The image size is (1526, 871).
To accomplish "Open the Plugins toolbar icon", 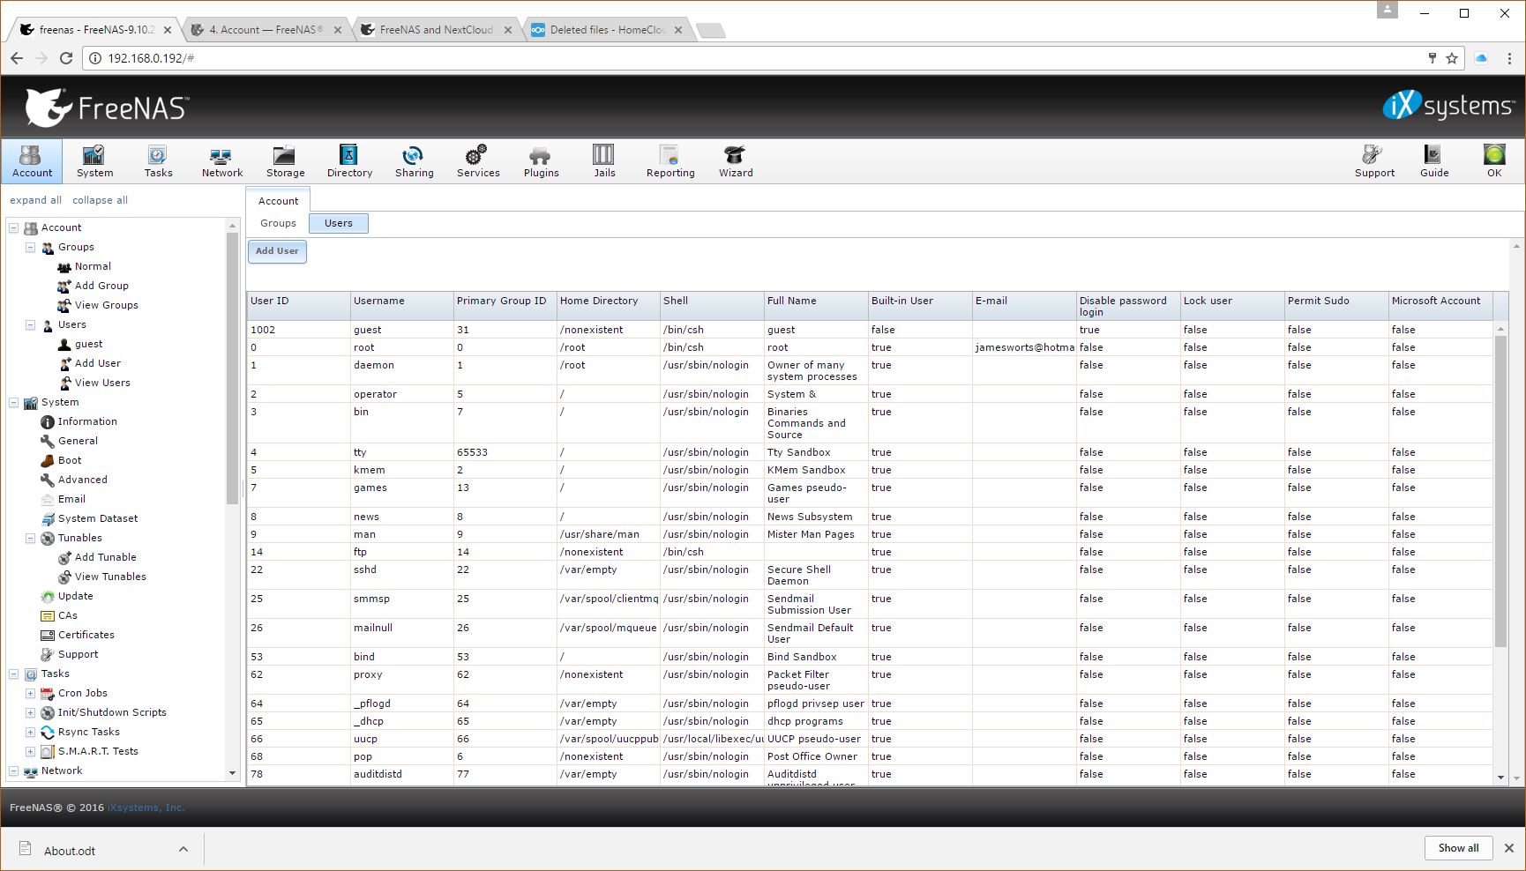I will [541, 161].
